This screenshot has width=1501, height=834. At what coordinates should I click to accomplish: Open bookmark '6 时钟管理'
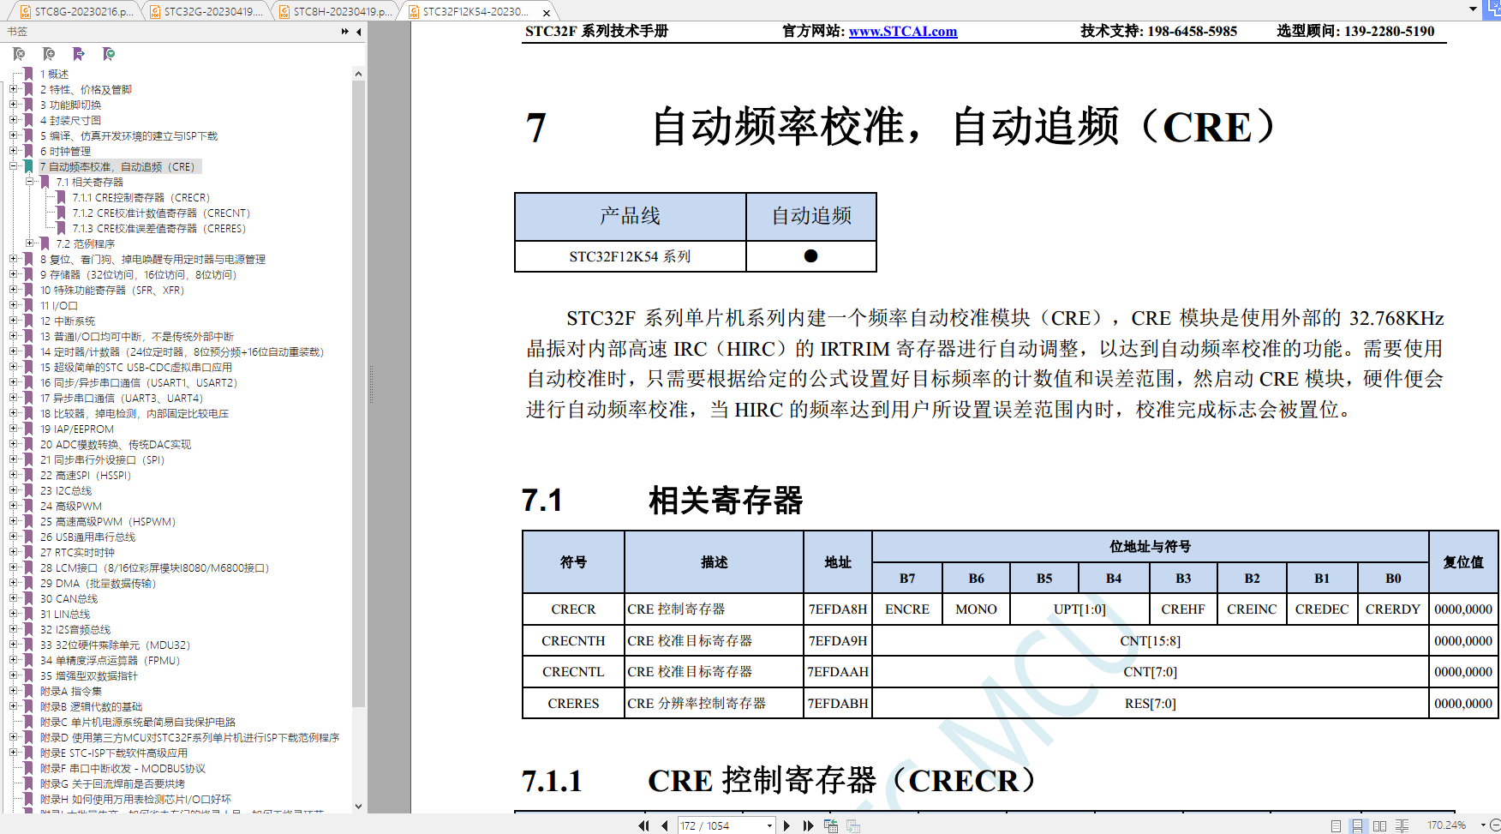65,151
